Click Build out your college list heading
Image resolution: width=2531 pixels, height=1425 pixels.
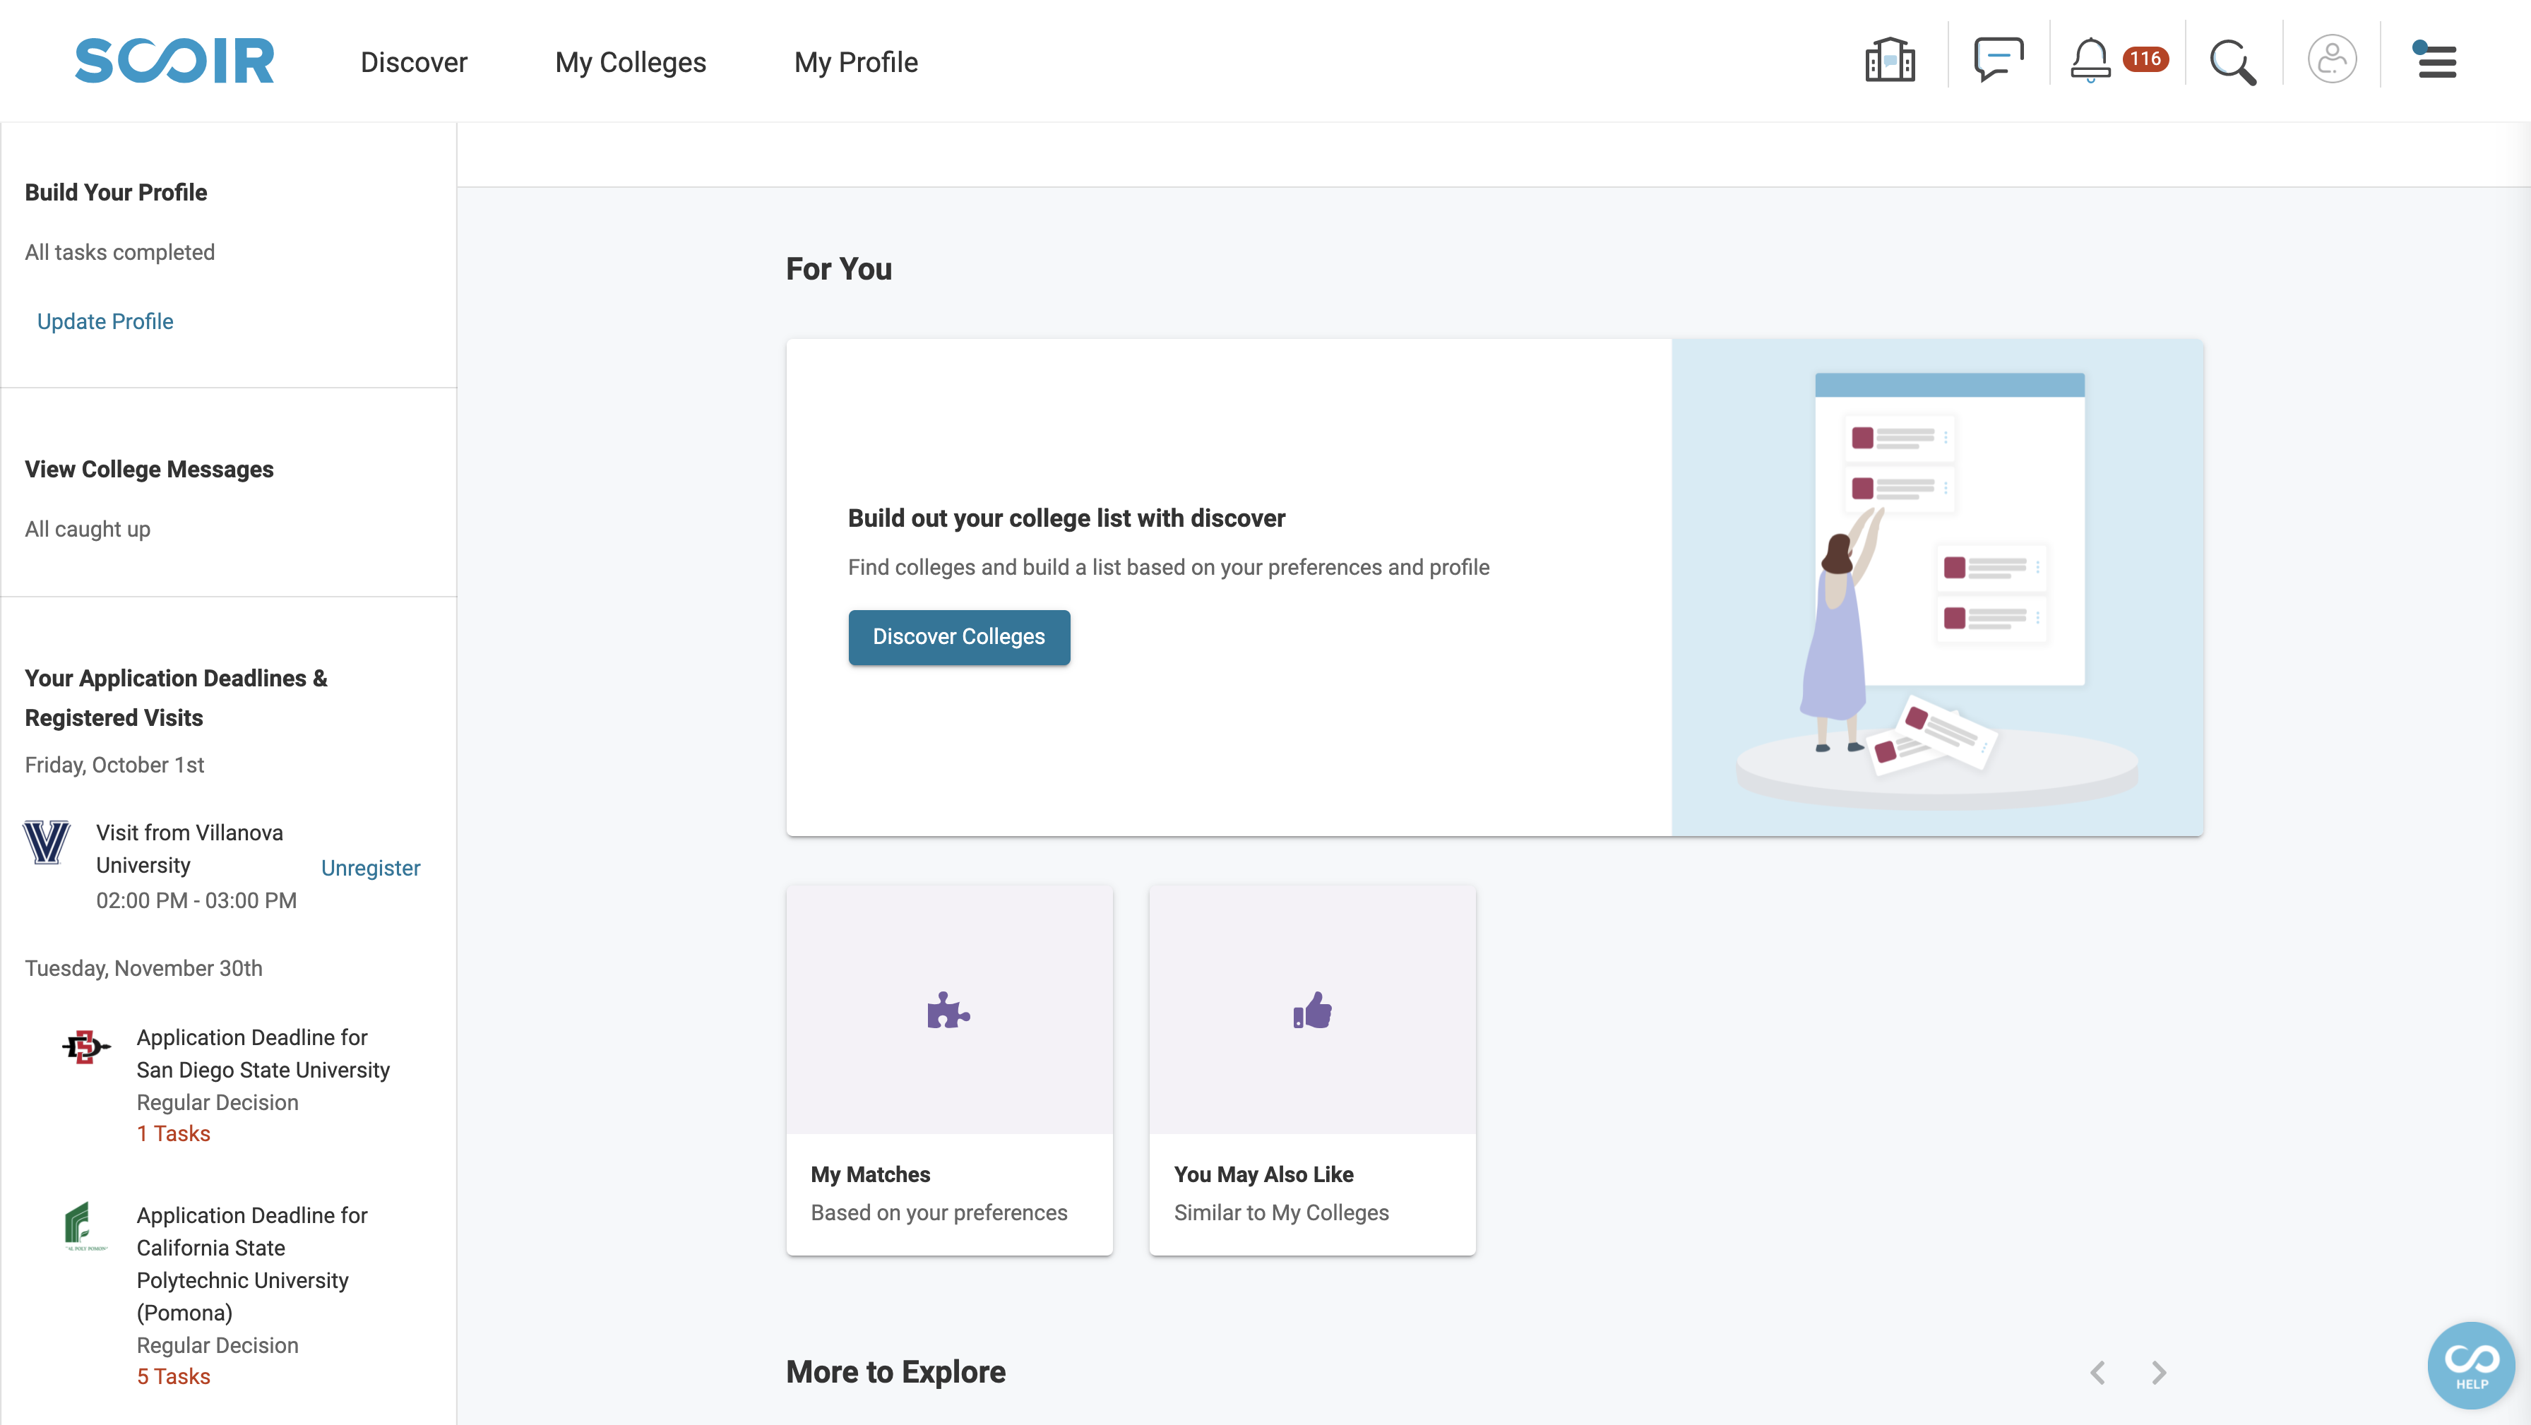(1066, 518)
